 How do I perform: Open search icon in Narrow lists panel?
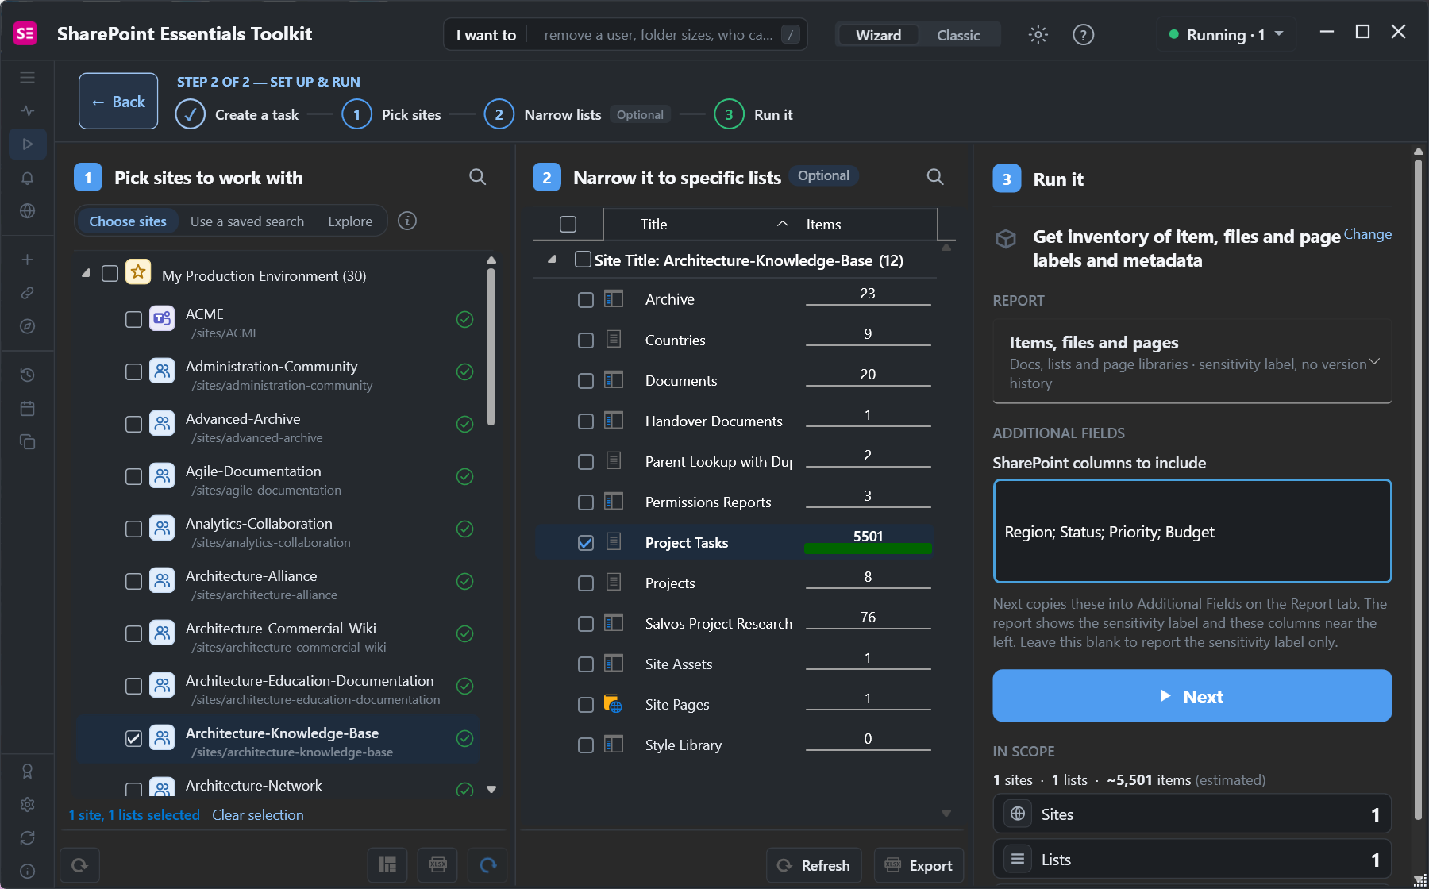[935, 177]
